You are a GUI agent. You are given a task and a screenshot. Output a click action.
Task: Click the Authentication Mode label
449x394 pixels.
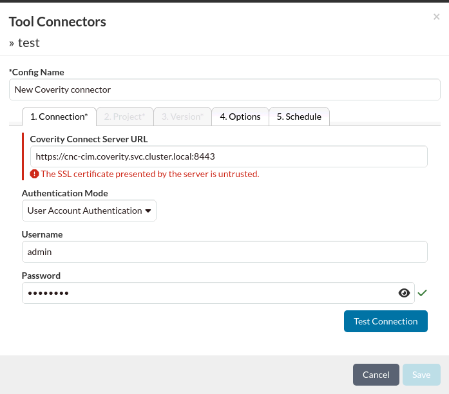tap(64, 193)
